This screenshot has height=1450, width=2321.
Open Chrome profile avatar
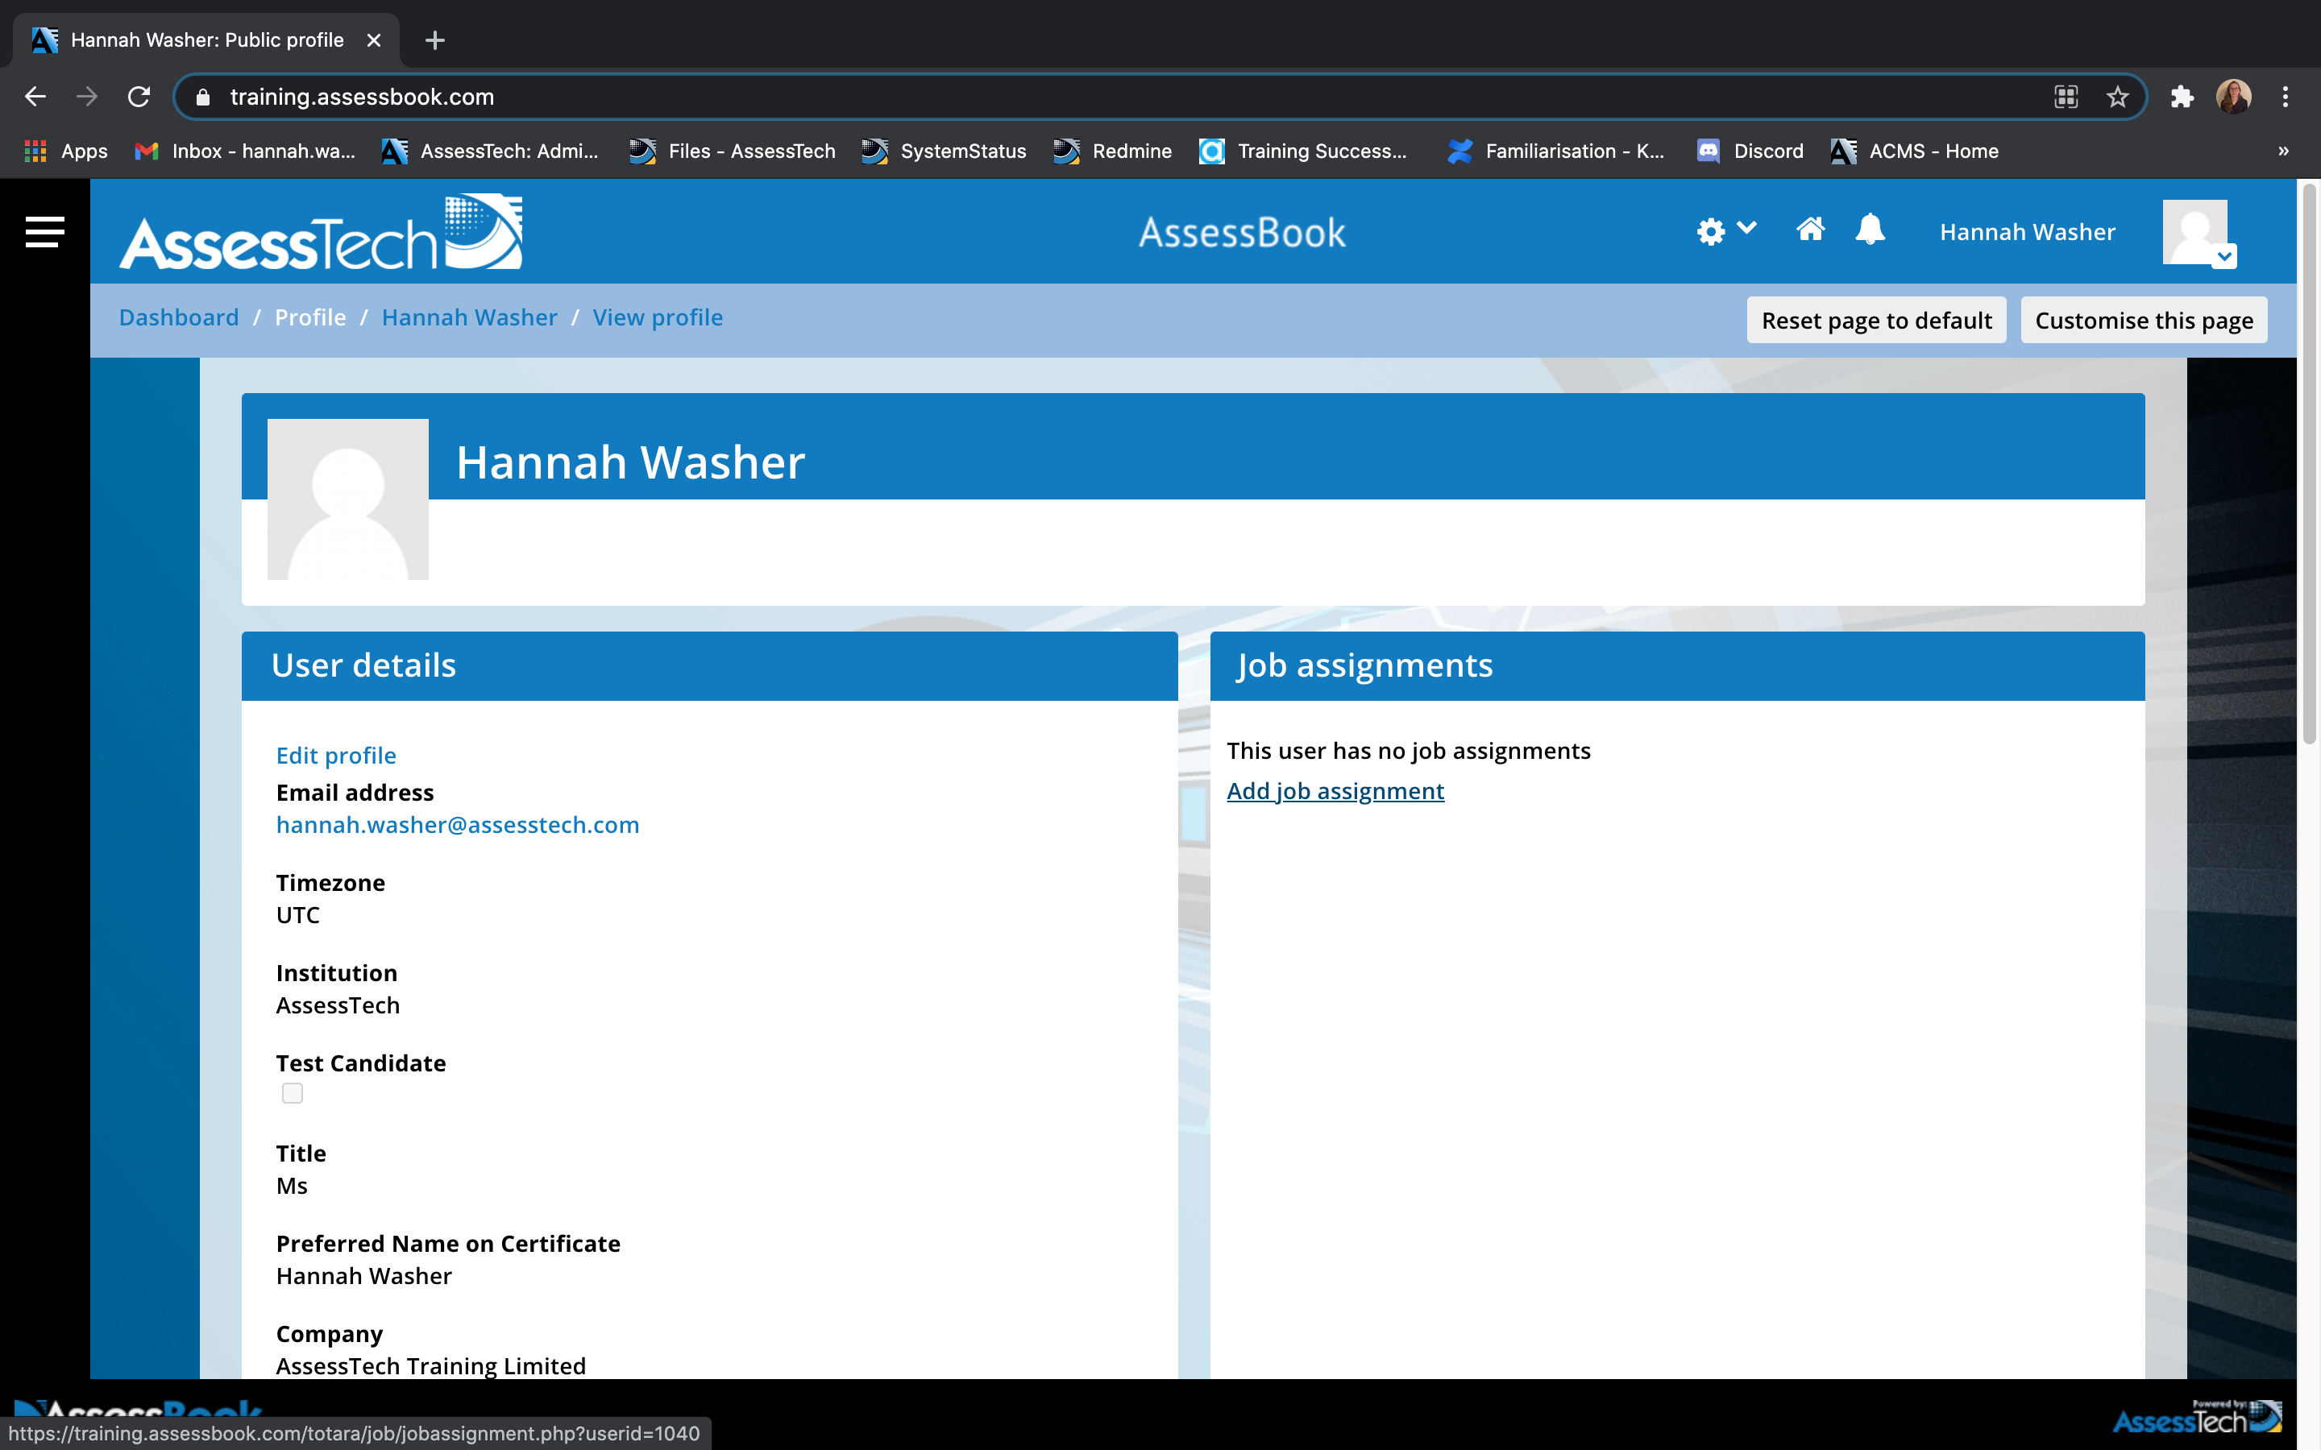pyautogui.click(x=2234, y=97)
